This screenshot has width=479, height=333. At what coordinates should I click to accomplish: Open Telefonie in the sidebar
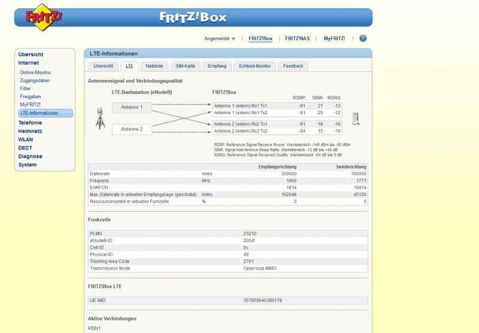(x=30, y=123)
